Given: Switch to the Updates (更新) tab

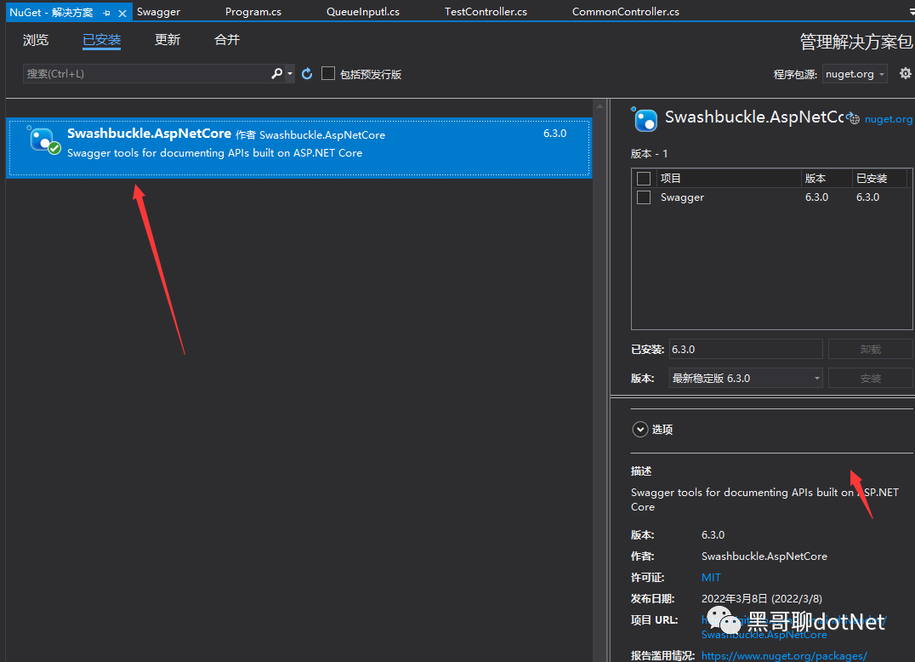Looking at the screenshot, I should (168, 40).
